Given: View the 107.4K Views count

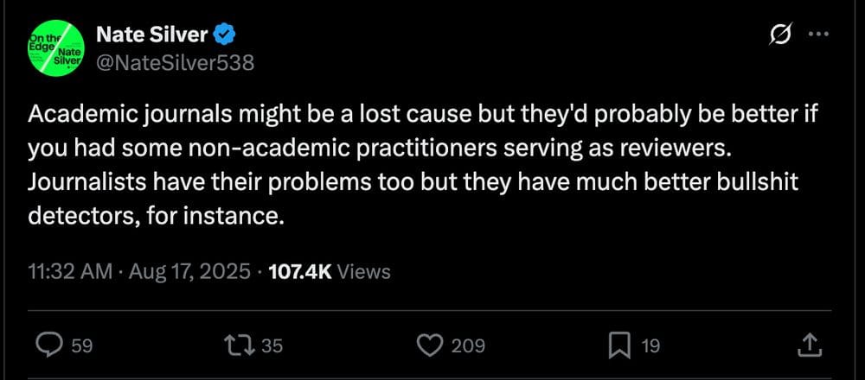Looking at the screenshot, I should [x=329, y=271].
